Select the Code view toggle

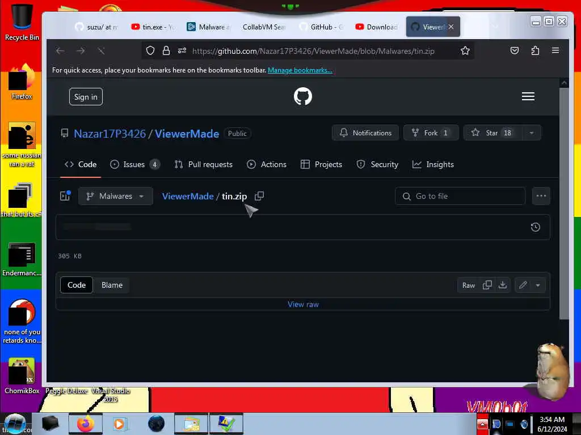[77, 285]
